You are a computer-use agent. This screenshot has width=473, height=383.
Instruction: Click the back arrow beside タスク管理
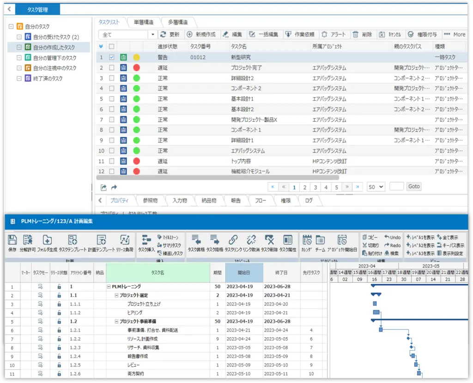click(x=9, y=9)
